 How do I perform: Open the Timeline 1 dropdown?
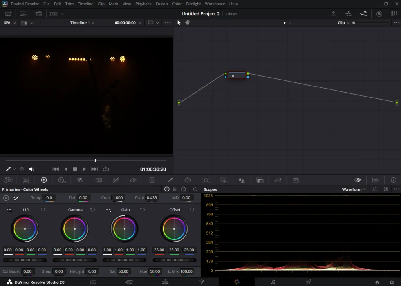click(82, 23)
